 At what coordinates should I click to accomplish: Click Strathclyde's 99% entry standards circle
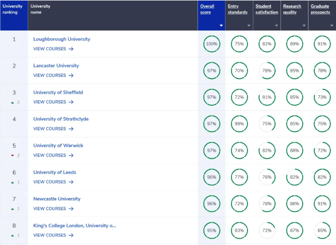239,124
